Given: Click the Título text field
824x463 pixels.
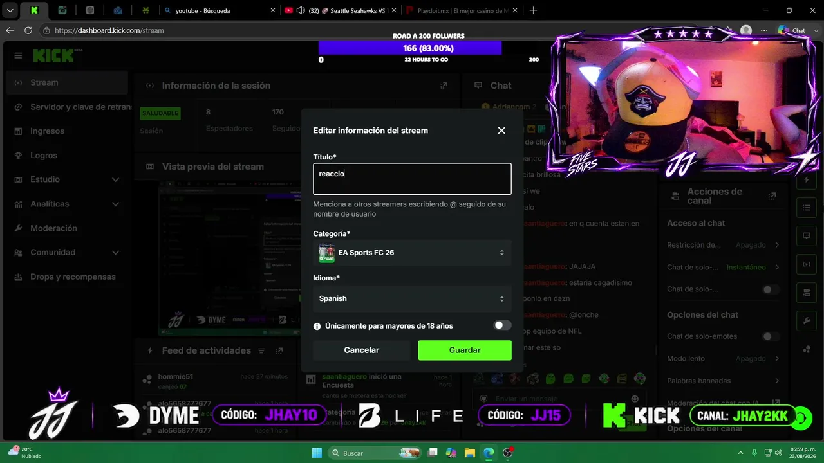Looking at the screenshot, I should pos(412,179).
